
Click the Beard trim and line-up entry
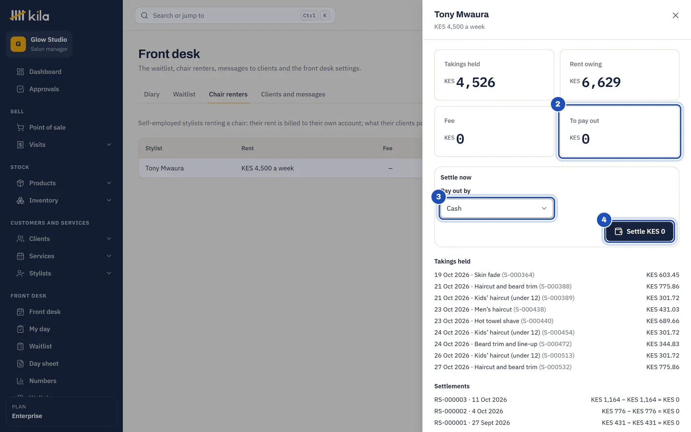click(x=557, y=344)
